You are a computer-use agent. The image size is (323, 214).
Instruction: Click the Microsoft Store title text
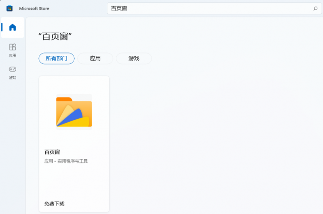[34, 9]
